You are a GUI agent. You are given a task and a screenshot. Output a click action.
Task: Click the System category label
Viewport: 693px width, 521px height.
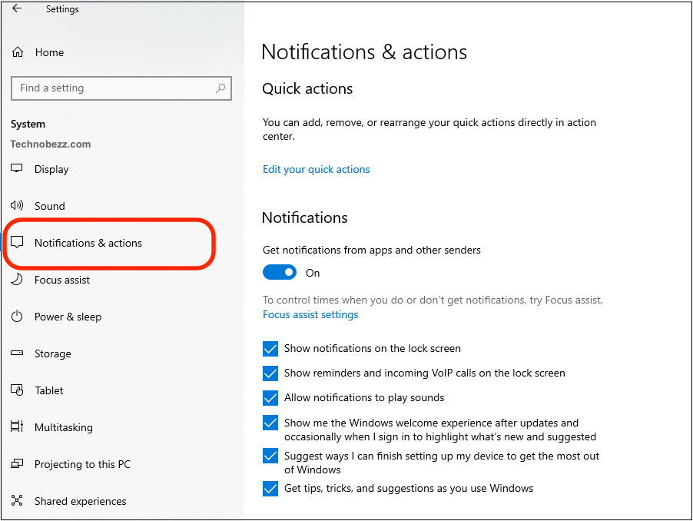pyautogui.click(x=28, y=124)
